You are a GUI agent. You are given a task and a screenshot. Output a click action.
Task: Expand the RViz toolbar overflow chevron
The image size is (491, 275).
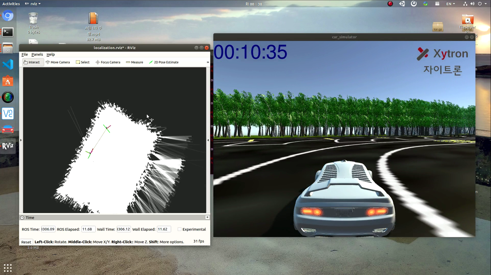coord(208,62)
